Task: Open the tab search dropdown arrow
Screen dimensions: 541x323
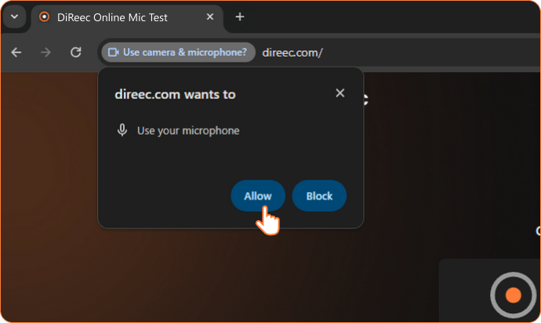Action: (x=14, y=16)
